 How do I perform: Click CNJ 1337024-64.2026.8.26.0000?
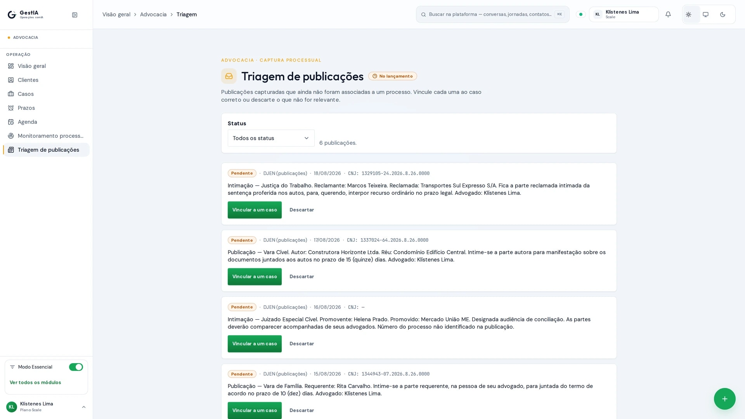click(388, 240)
